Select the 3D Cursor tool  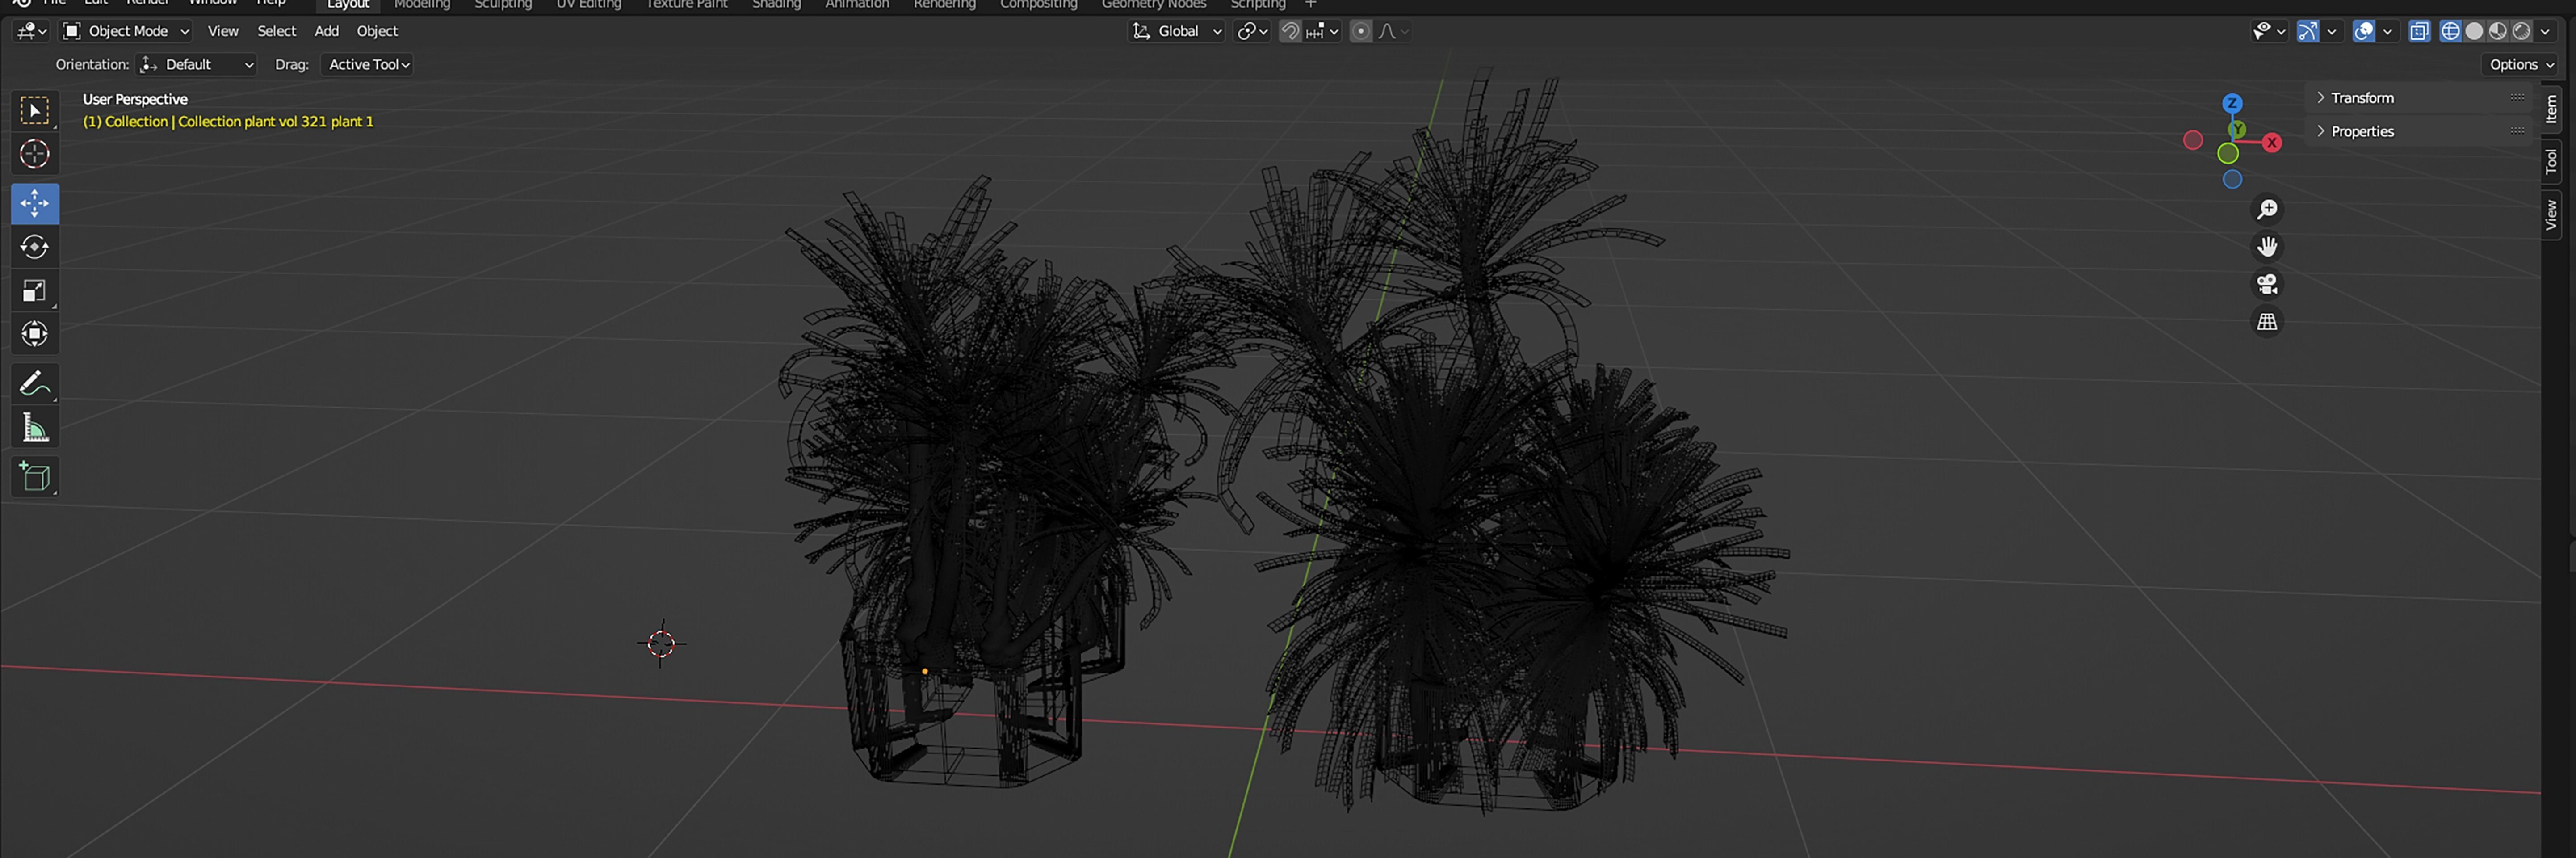35,154
